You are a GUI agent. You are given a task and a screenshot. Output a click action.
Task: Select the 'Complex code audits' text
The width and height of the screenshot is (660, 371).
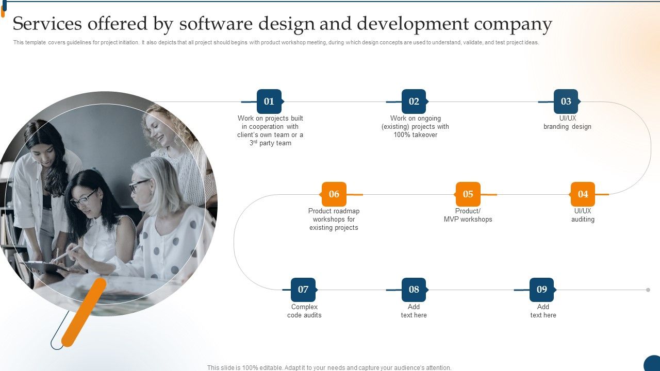coord(304,311)
